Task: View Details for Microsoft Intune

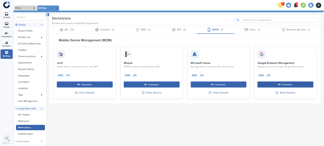Action: [218, 93]
